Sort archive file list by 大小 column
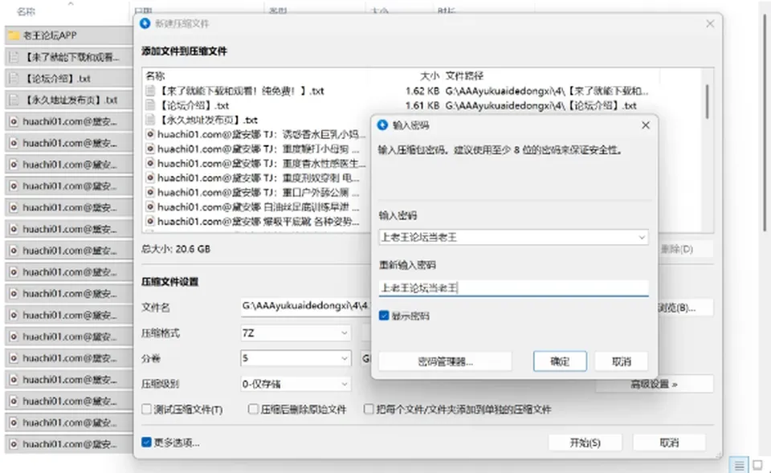Screen dimensions: 771x473 click(430, 75)
